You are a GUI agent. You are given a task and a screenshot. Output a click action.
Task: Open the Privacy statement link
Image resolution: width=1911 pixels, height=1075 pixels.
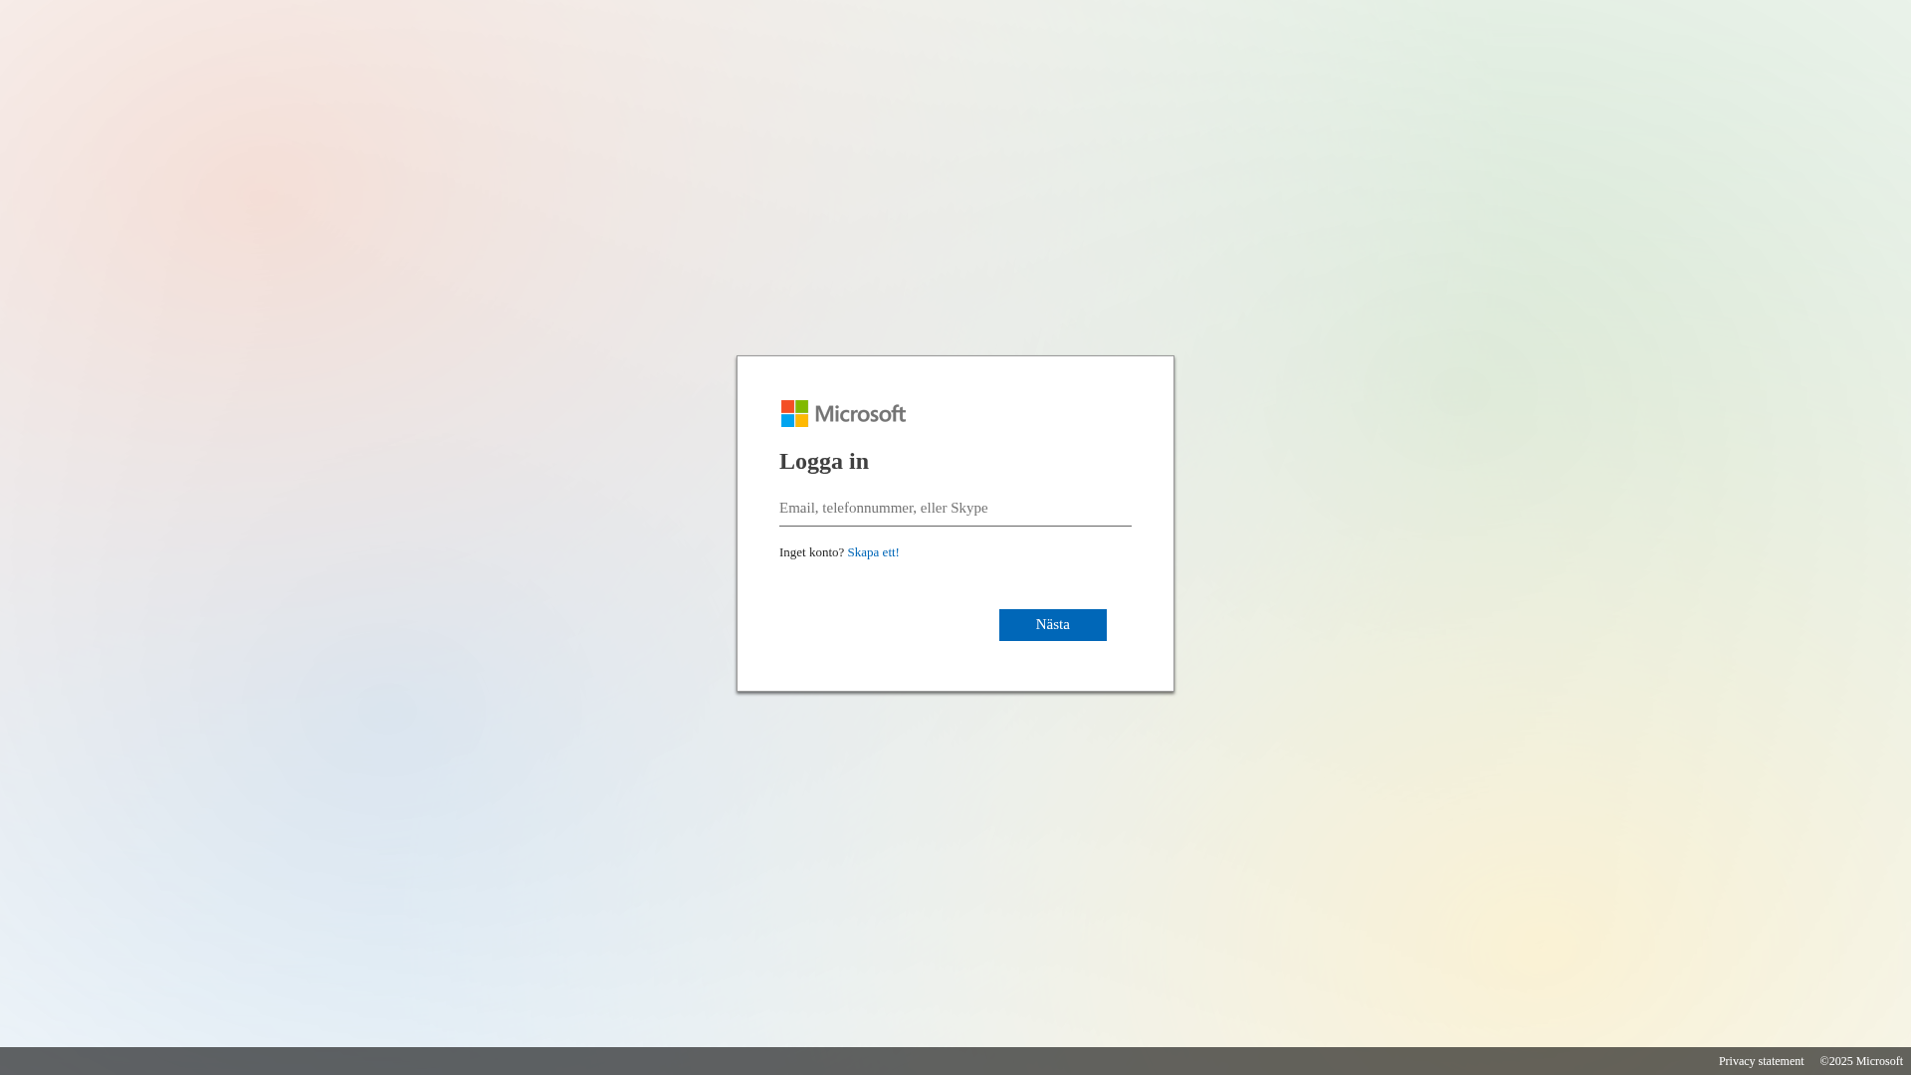point(1761,1061)
